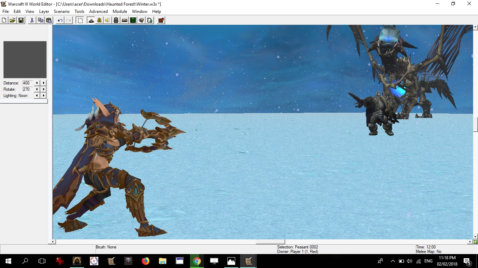This screenshot has height=268, width=478.
Task: Activate the dashed selection brush tool
Action: point(80,20)
